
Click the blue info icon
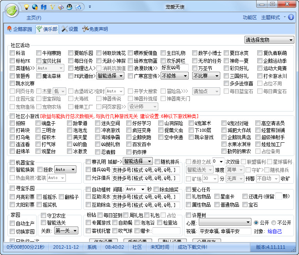click(291, 17)
